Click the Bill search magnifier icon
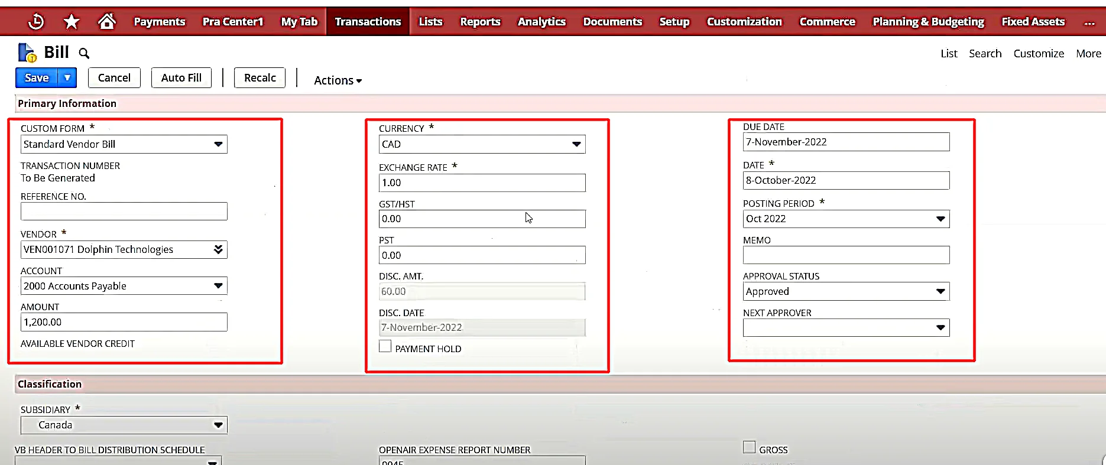Viewport: 1106px width, 465px height. click(x=84, y=53)
